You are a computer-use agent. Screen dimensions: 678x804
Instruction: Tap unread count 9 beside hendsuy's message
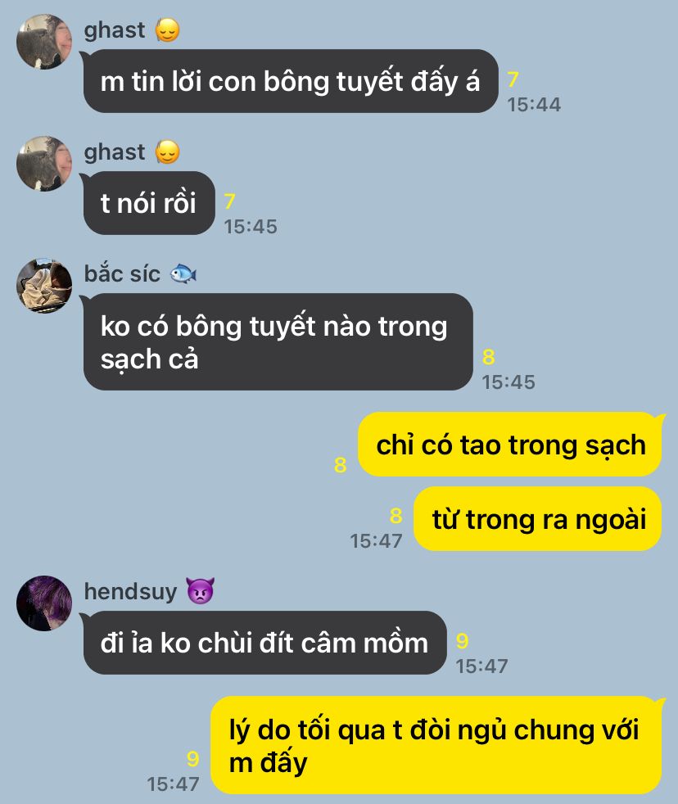(x=462, y=641)
